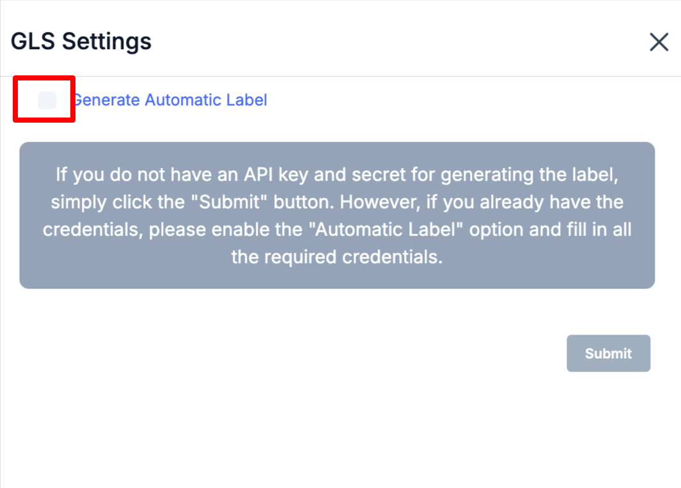Enable the Generate Automatic Label checkbox

pyautogui.click(x=47, y=100)
